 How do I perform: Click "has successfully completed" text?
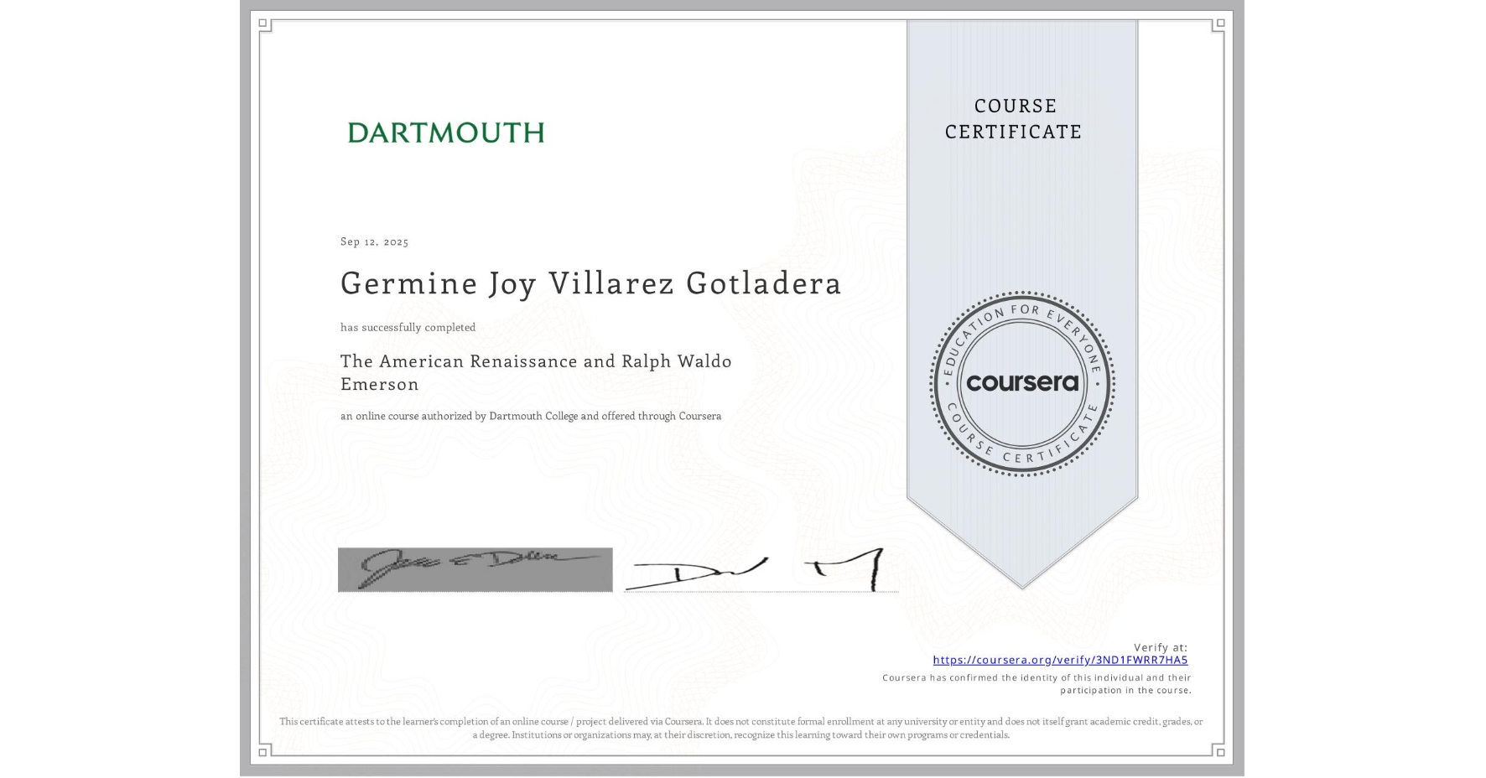408,327
